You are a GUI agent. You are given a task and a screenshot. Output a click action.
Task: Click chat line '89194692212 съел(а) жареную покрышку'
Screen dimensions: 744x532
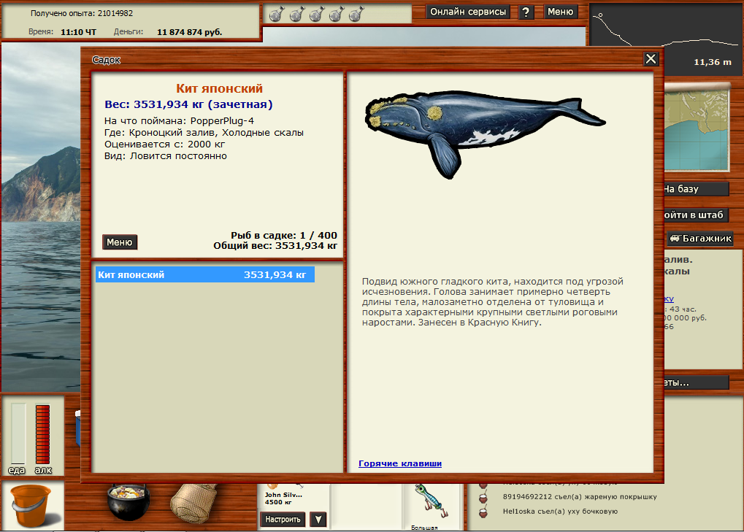pyautogui.click(x=580, y=497)
